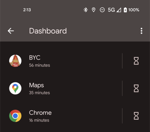The width and height of the screenshot is (150, 132).
Task: Set app timer for Chrome hourglass
Action: [x=136, y=116]
